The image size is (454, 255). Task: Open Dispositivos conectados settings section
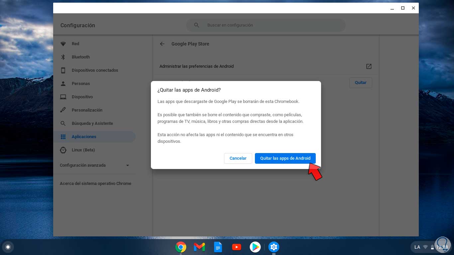tap(94, 70)
